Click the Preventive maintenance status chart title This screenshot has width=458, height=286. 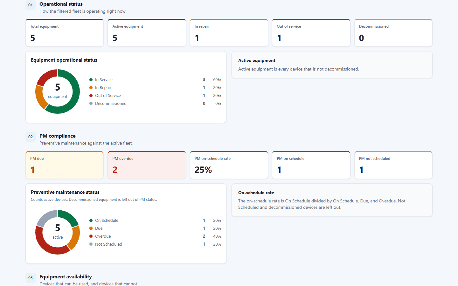click(65, 192)
